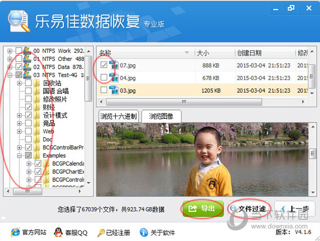
Task: Click the green 导出 export button
Action: tap(203, 208)
